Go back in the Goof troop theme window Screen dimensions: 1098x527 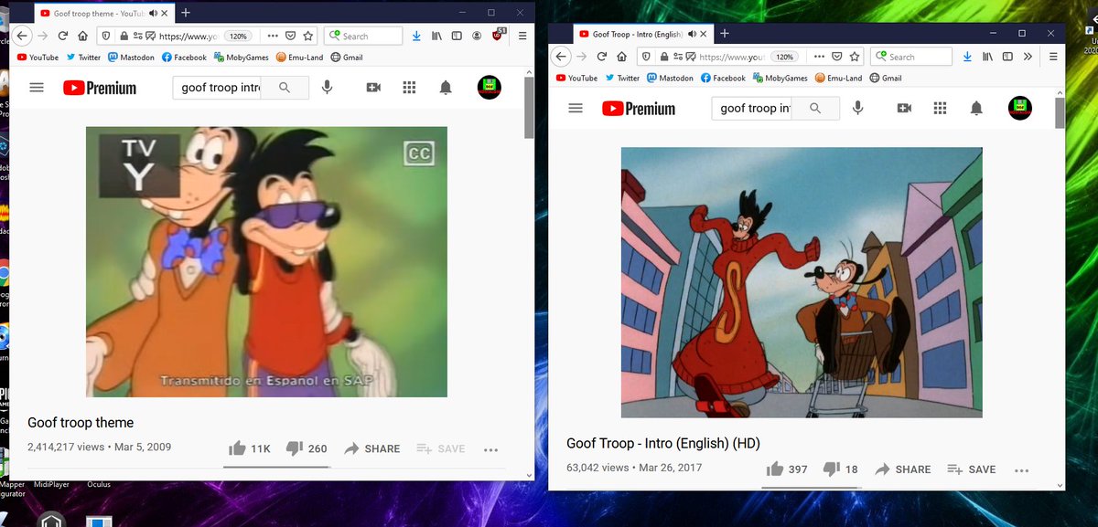click(22, 36)
